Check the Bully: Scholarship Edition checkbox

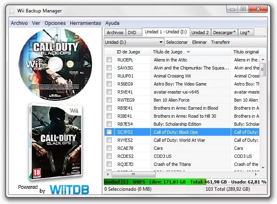109,124
